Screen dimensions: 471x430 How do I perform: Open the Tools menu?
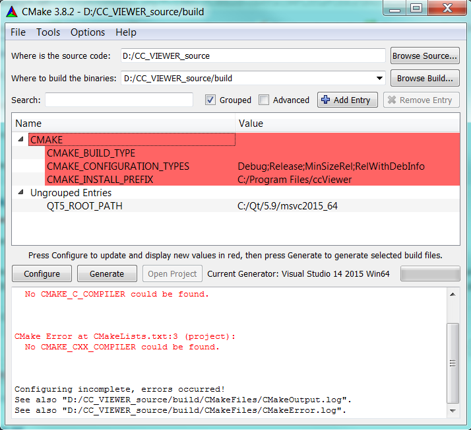tap(48, 32)
